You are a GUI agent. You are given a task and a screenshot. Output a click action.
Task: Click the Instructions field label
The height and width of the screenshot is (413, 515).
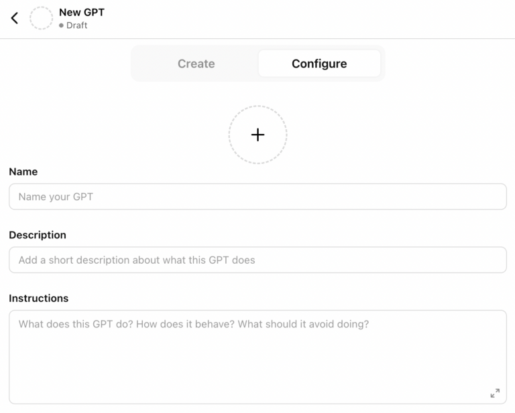pos(39,298)
